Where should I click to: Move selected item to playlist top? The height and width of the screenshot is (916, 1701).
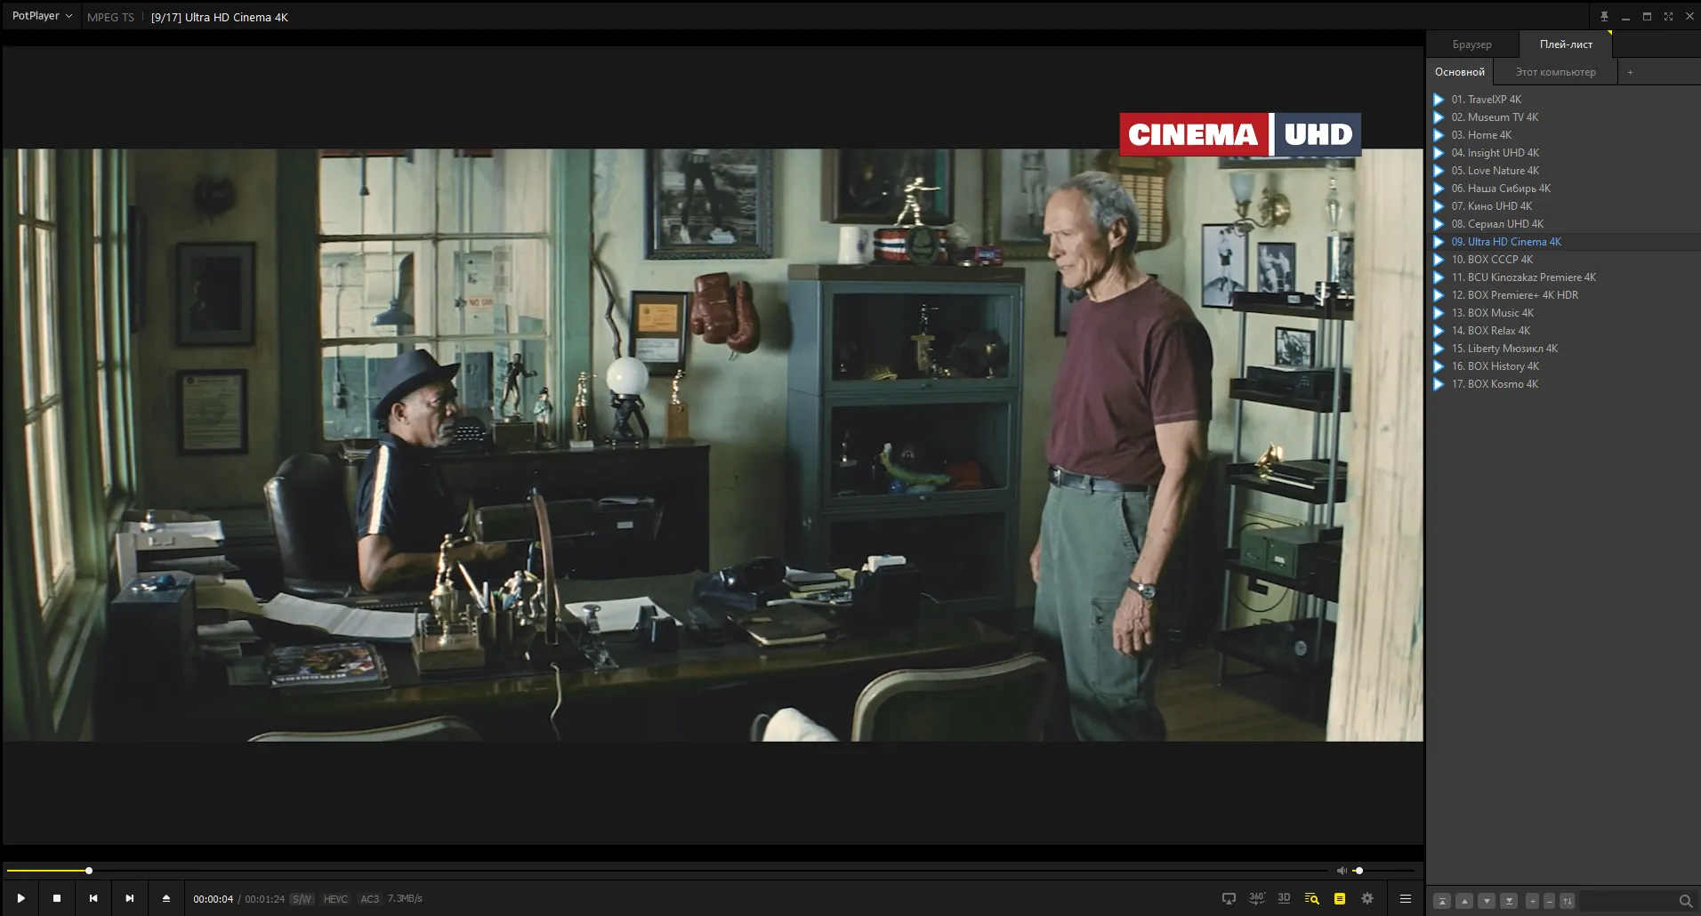1442,901
